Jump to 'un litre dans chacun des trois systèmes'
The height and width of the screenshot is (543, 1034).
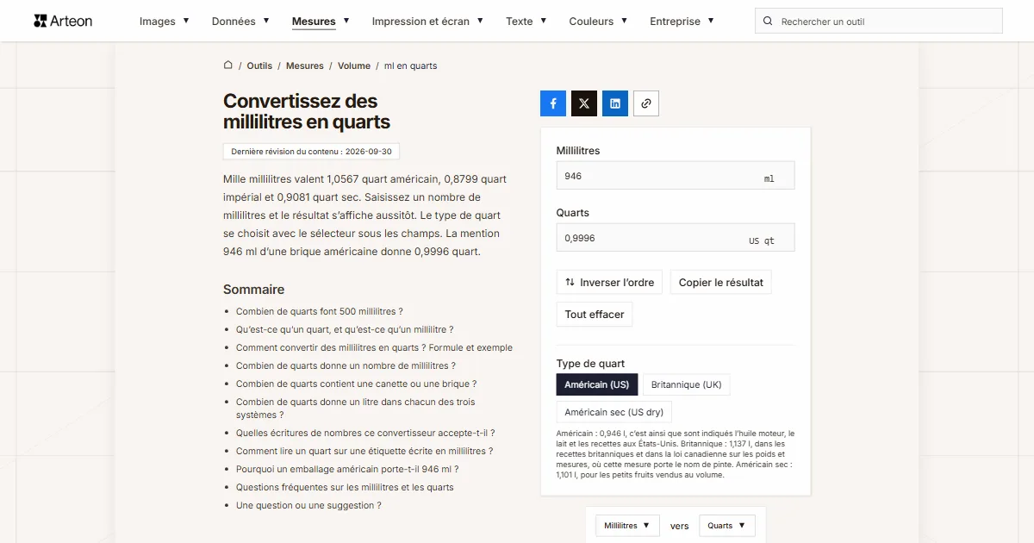(356, 409)
